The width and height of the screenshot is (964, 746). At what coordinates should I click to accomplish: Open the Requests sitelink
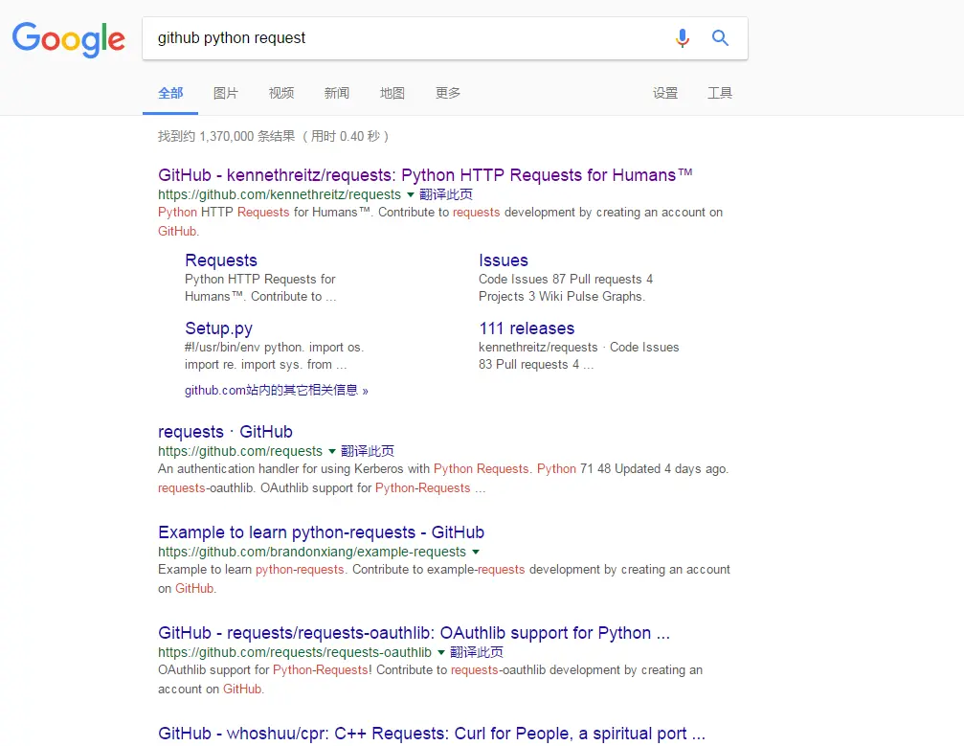pos(221,260)
